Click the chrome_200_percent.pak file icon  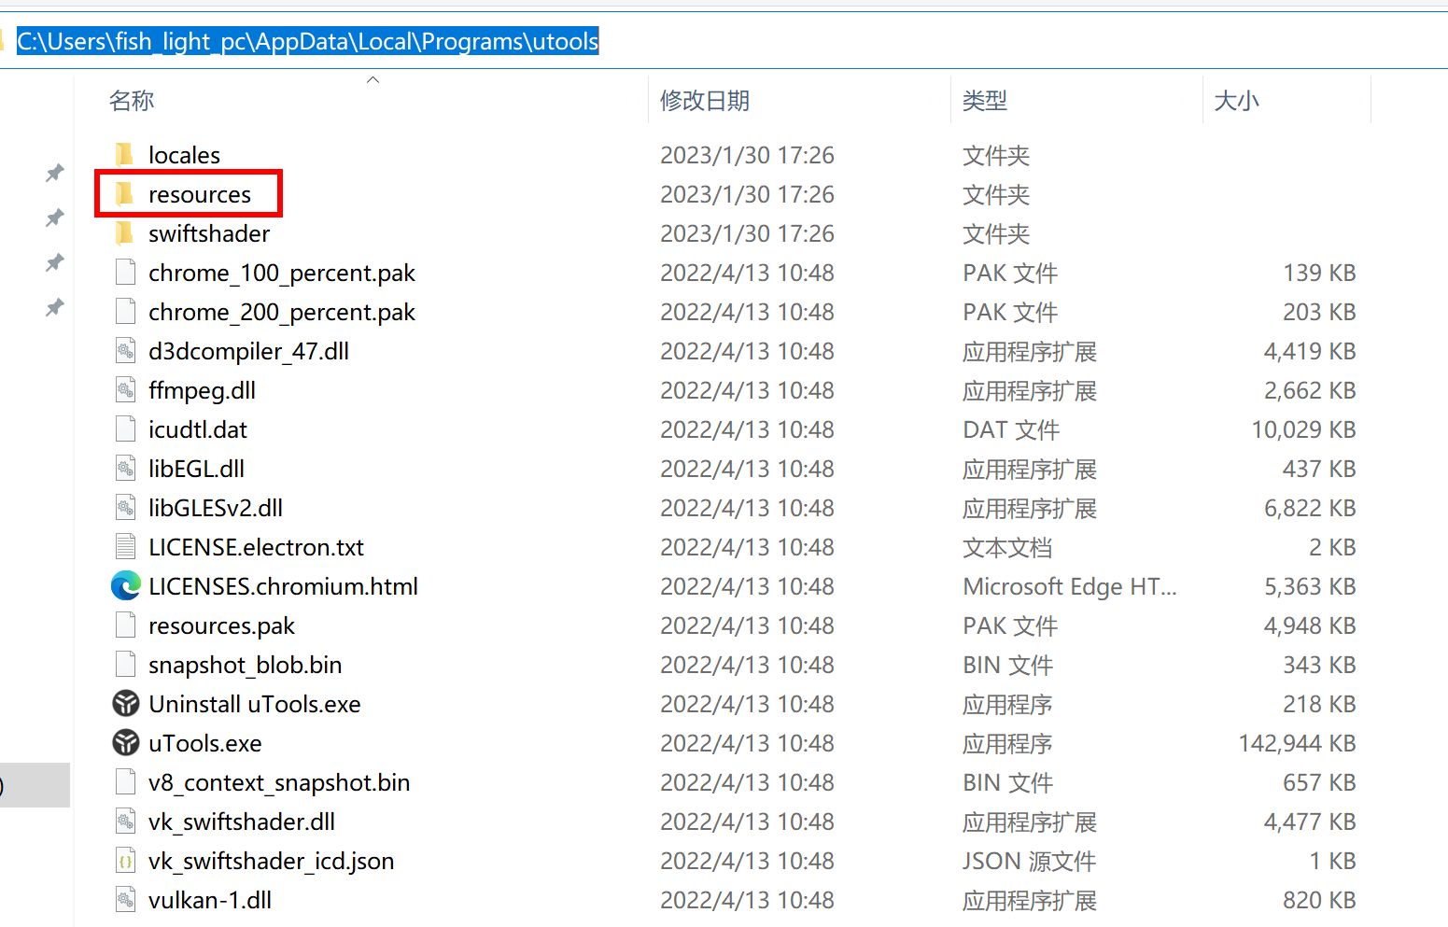(x=125, y=311)
